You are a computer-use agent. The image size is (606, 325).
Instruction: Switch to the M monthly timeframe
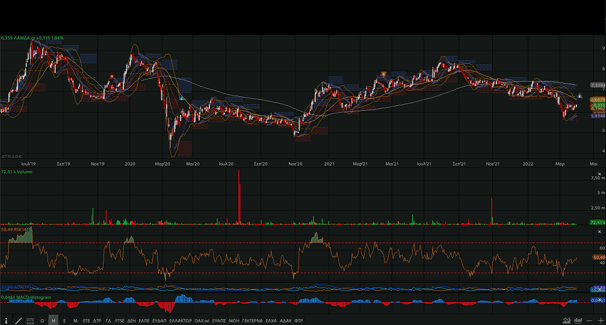75,320
